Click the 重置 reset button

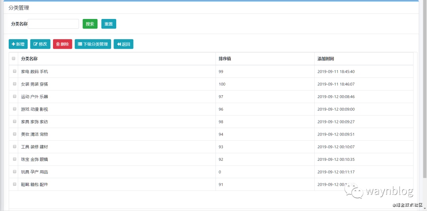[x=109, y=24]
